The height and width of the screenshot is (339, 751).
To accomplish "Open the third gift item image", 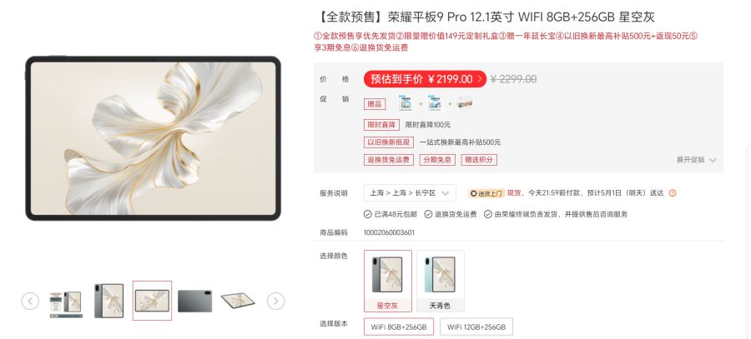I will [465, 104].
